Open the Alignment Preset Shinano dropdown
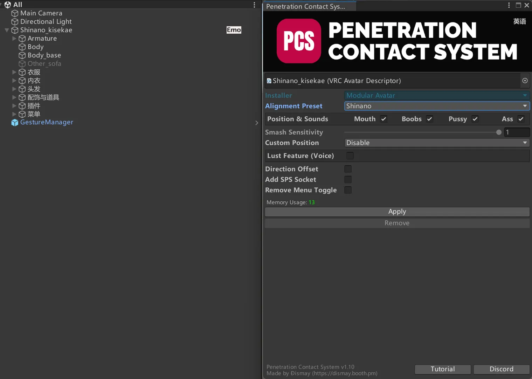 [x=437, y=106]
